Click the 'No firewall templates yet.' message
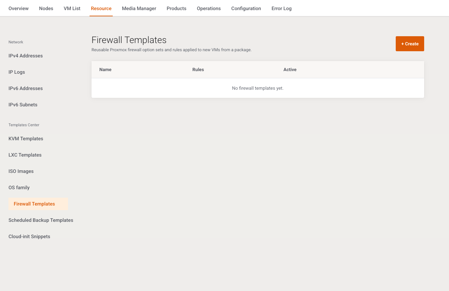 click(258, 88)
